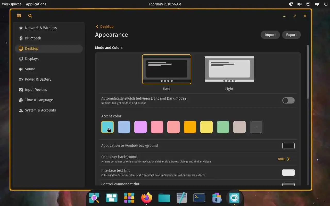This screenshot has width=330, height=206.
Task: Open the file manager dock icon
Action: click(x=164, y=198)
